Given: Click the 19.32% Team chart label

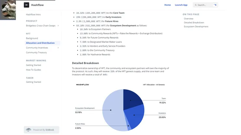Looking at the screenshot, I should pos(163,101).
